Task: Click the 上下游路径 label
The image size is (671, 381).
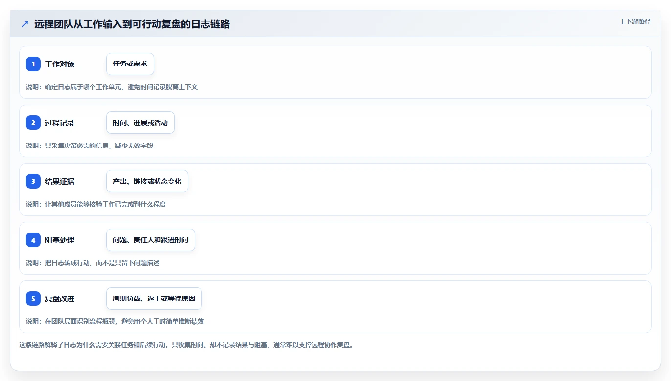Action: [x=635, y=21]
